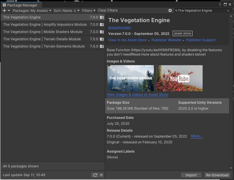Click the Import button

click(x=191, y=175)
